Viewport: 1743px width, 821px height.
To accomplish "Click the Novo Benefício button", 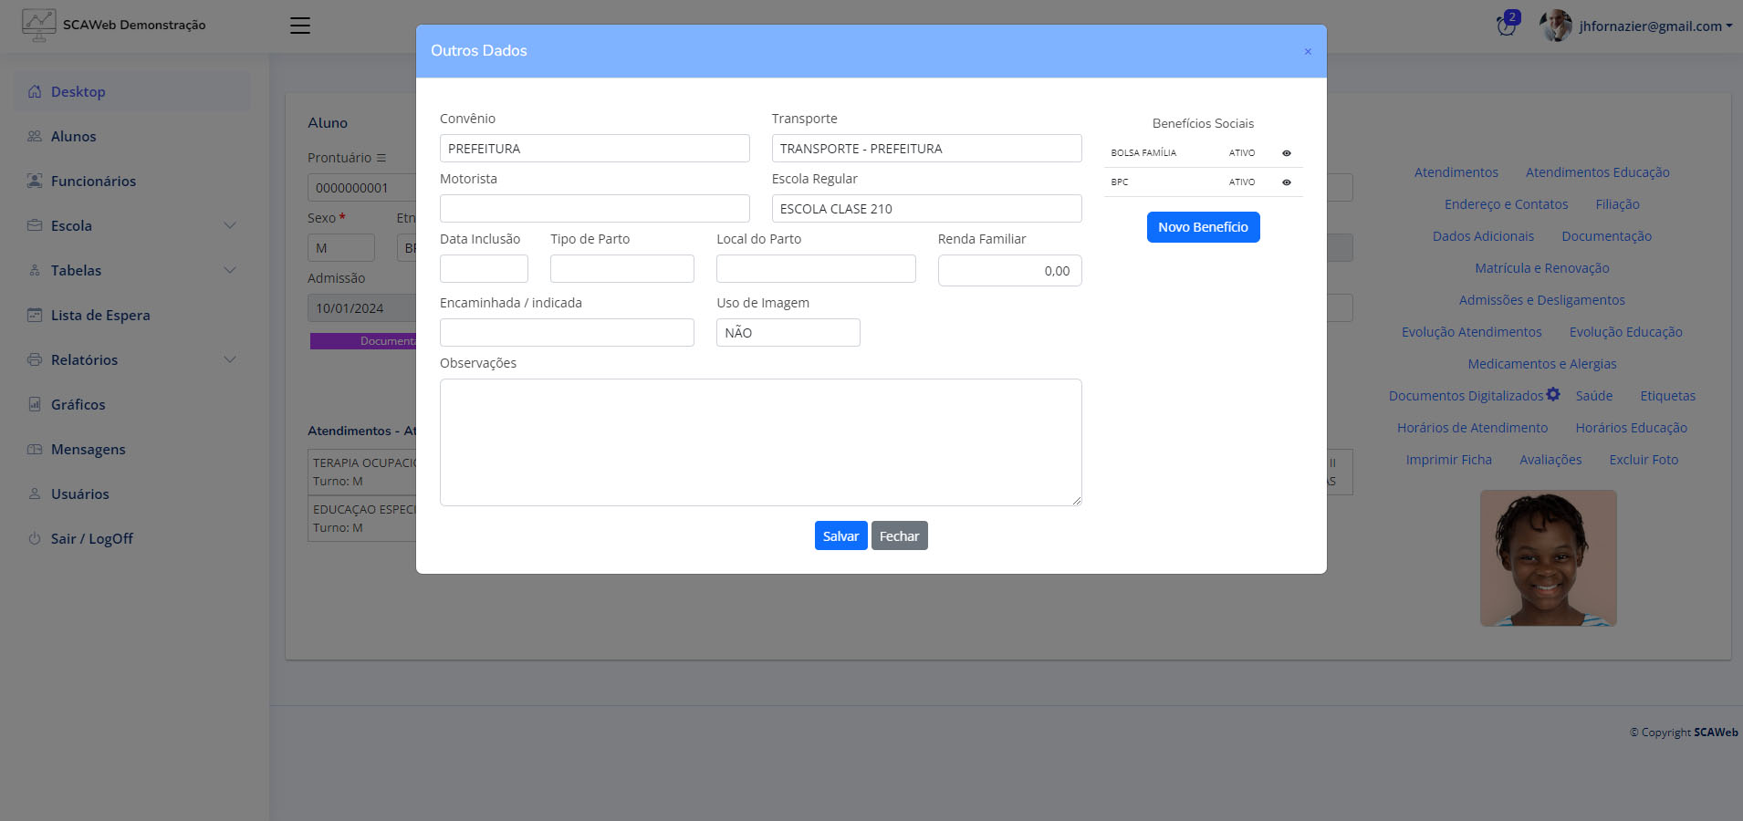I will (1203, 227).
